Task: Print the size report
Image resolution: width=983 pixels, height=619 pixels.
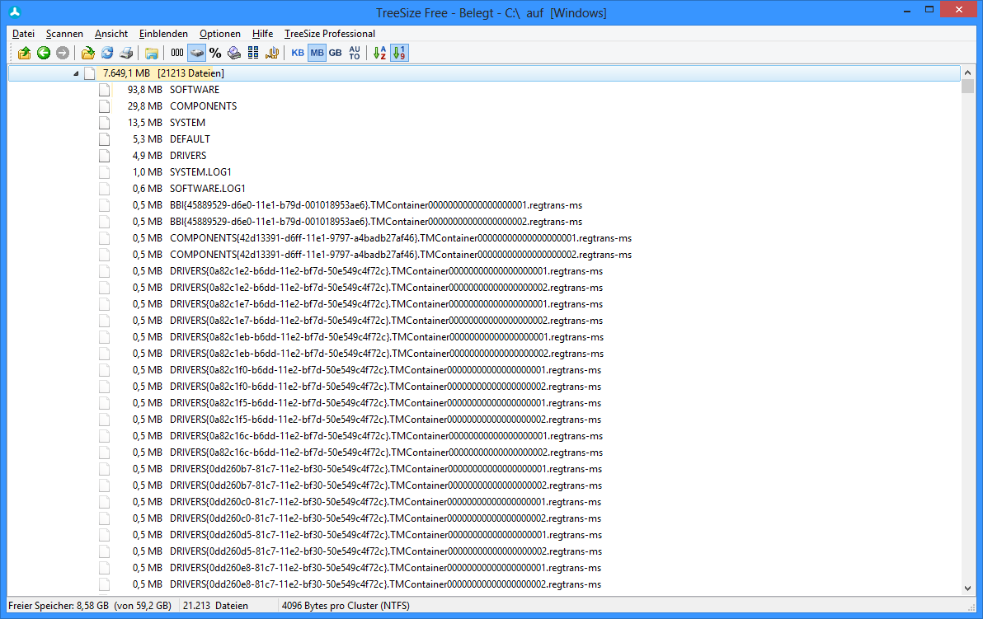Action: coord(126,54)
